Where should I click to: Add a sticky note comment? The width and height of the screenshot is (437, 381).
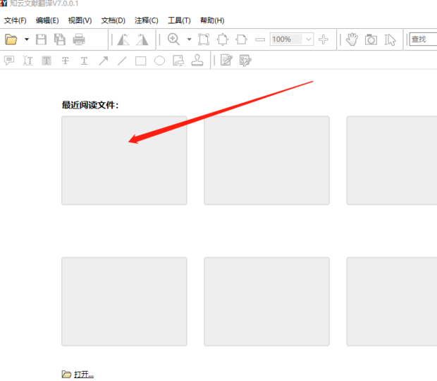click(x=9, y=61)
